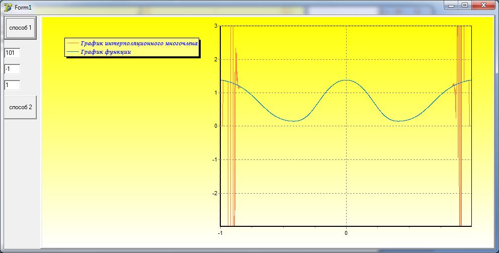Focus the input field containing 1
Image resolution: width=499 pixels, height=253 pixels.
tap(13, 85)
